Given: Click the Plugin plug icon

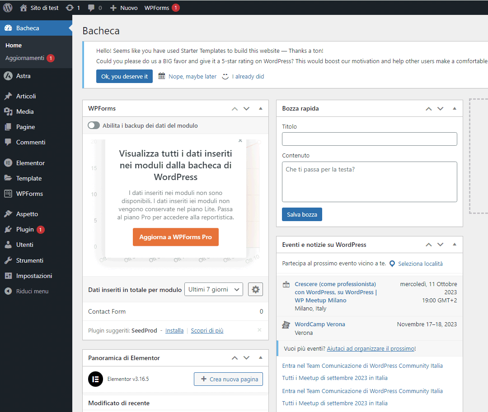Looking at the screenshot, I should point(8,229).
